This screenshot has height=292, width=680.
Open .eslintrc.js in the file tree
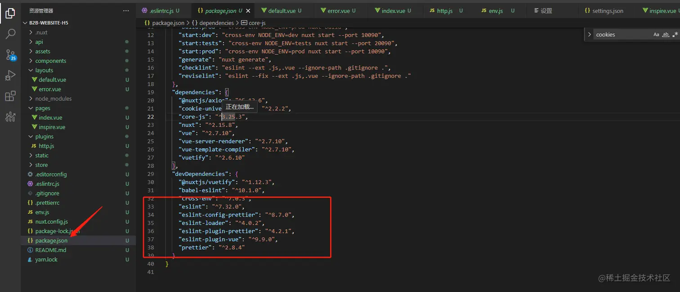pyautogui.click(x=47, y=183)
